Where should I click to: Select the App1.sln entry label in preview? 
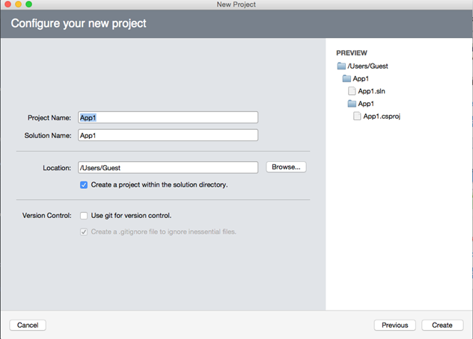pyautogui.click(x=371, y=91)
